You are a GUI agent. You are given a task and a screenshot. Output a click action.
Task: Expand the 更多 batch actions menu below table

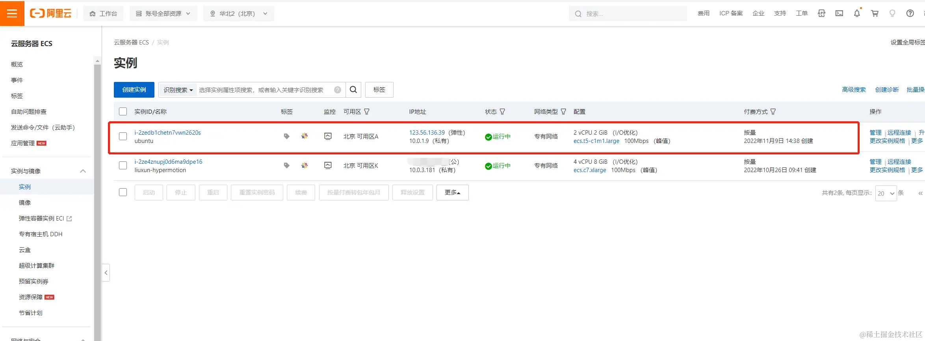453,193
